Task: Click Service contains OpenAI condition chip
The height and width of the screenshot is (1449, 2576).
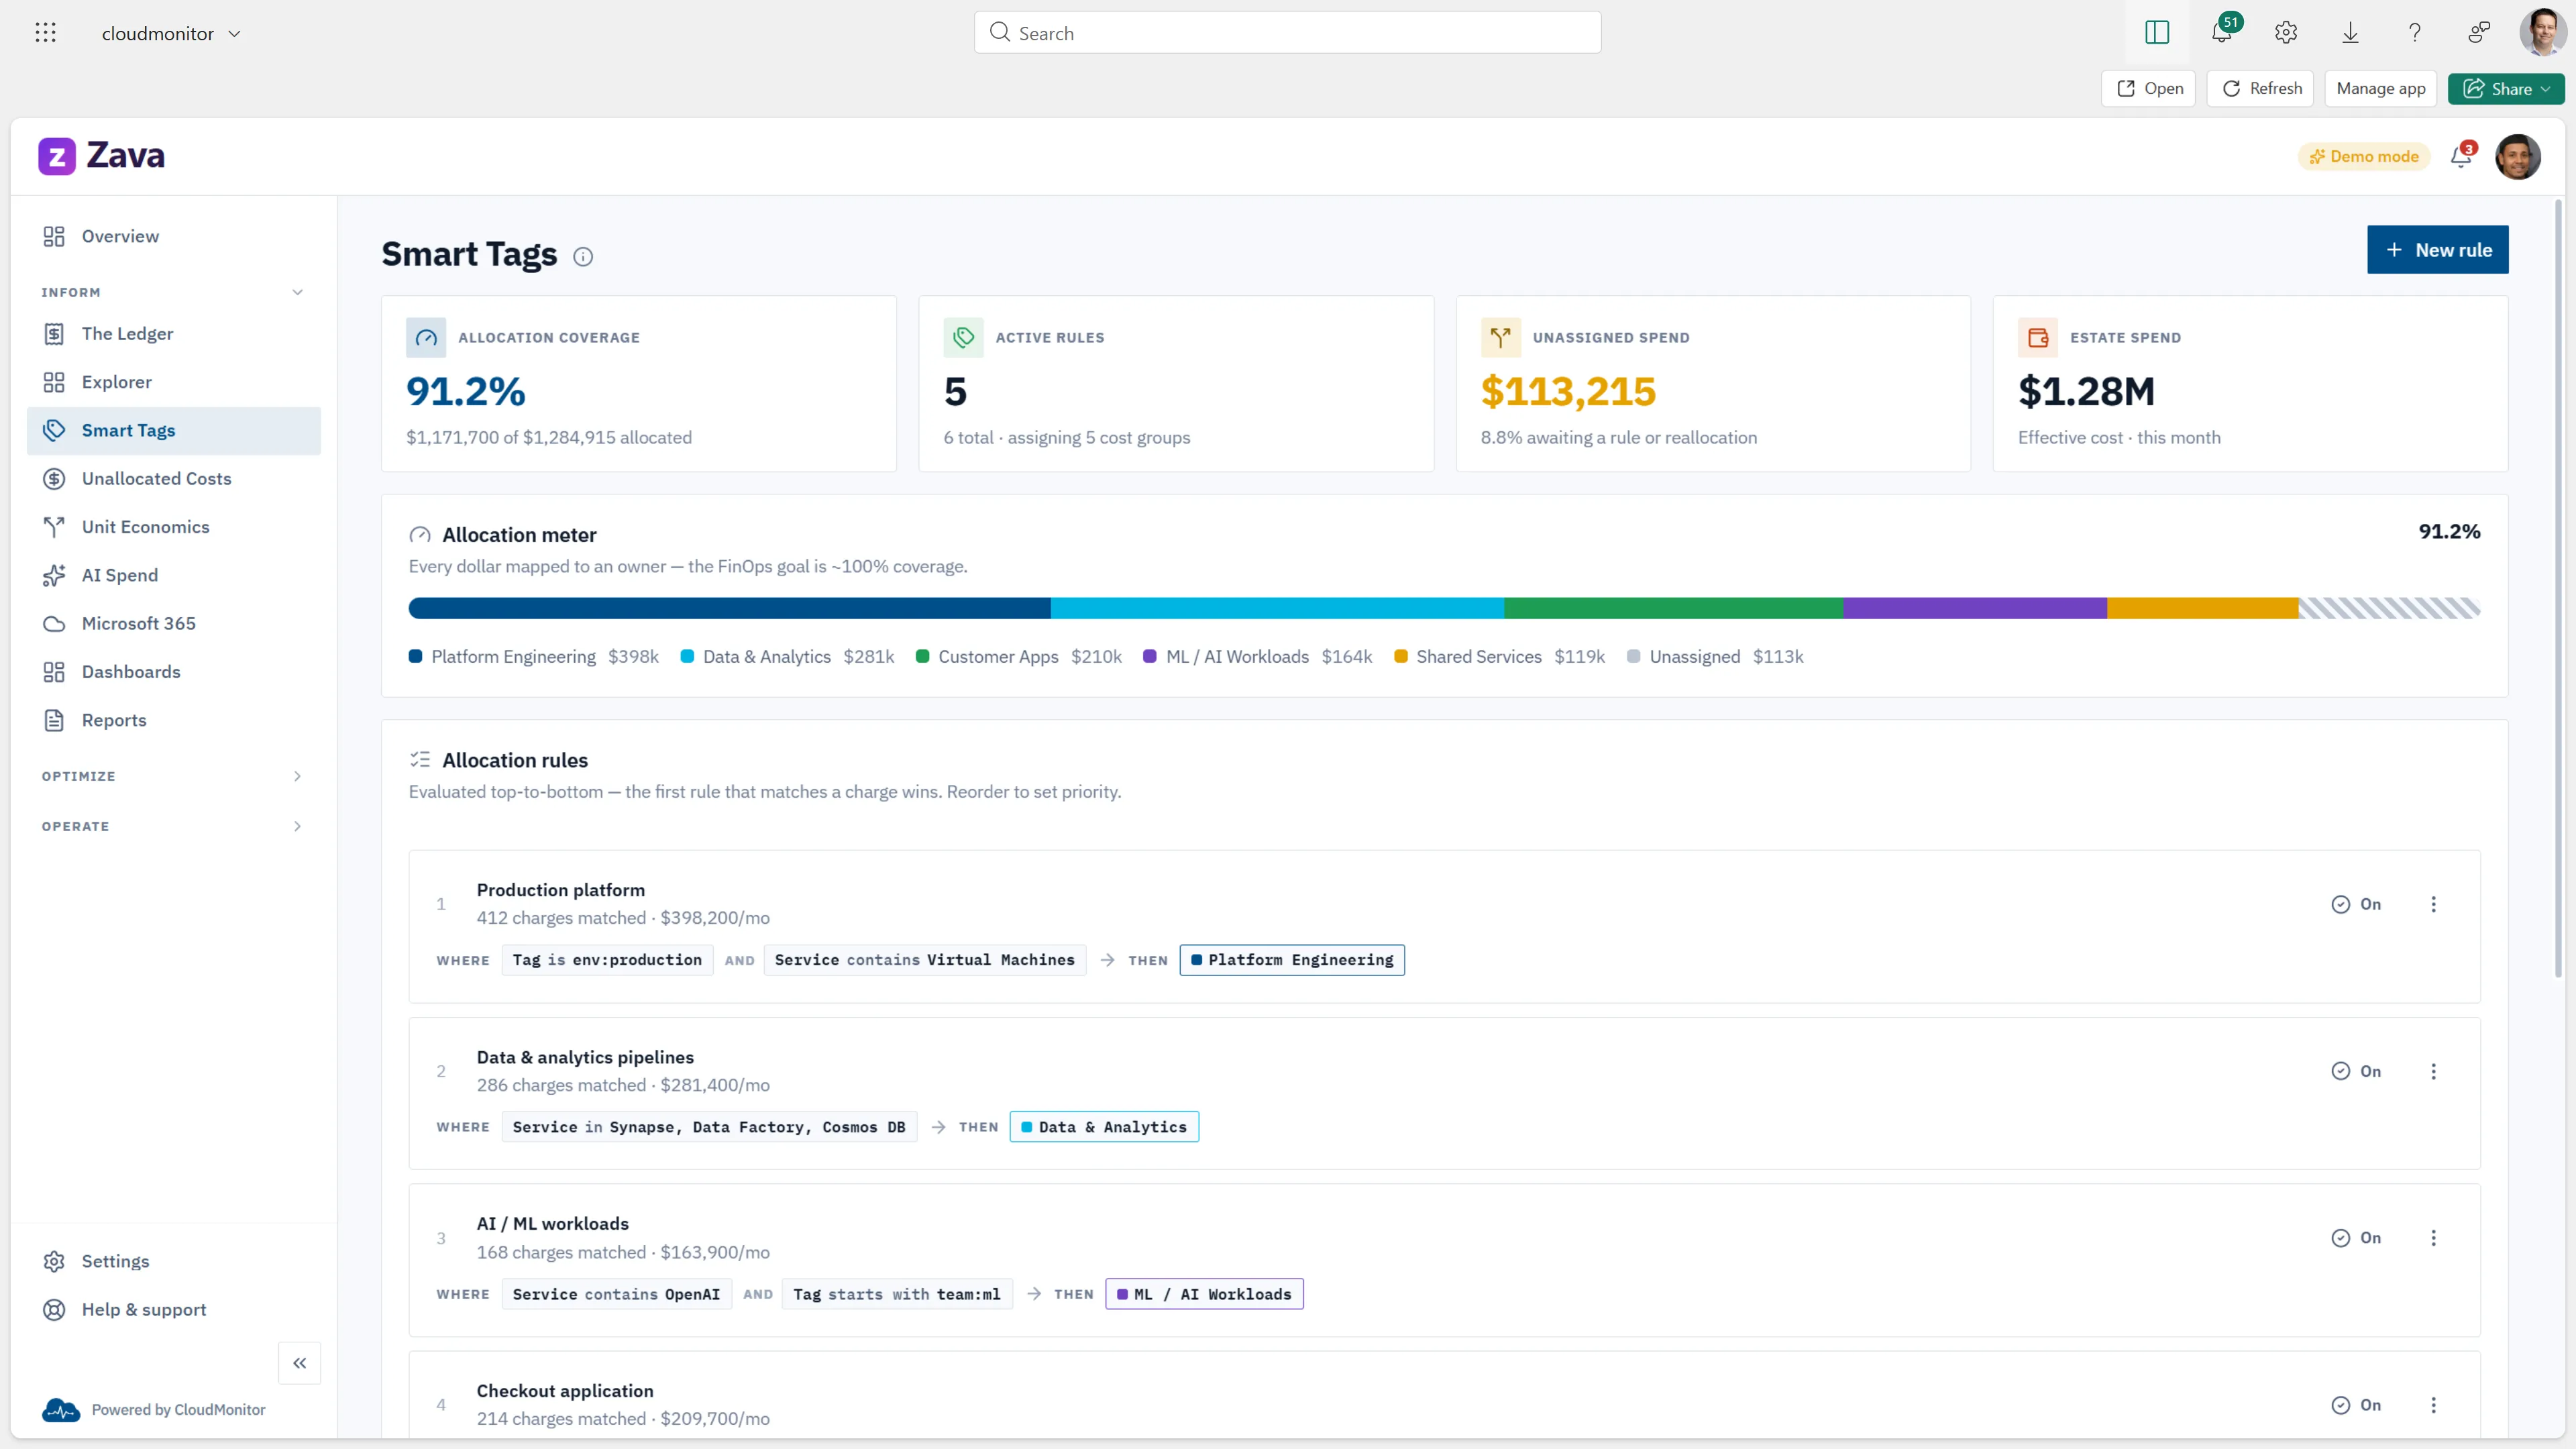Action: pos(616,1294)
